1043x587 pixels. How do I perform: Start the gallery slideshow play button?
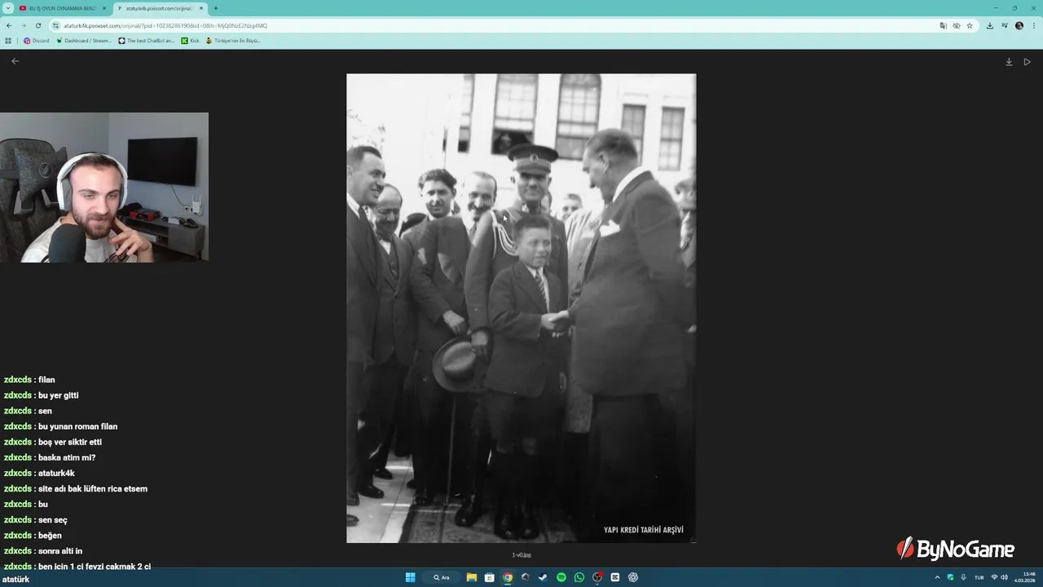[x=1027, y=62]
